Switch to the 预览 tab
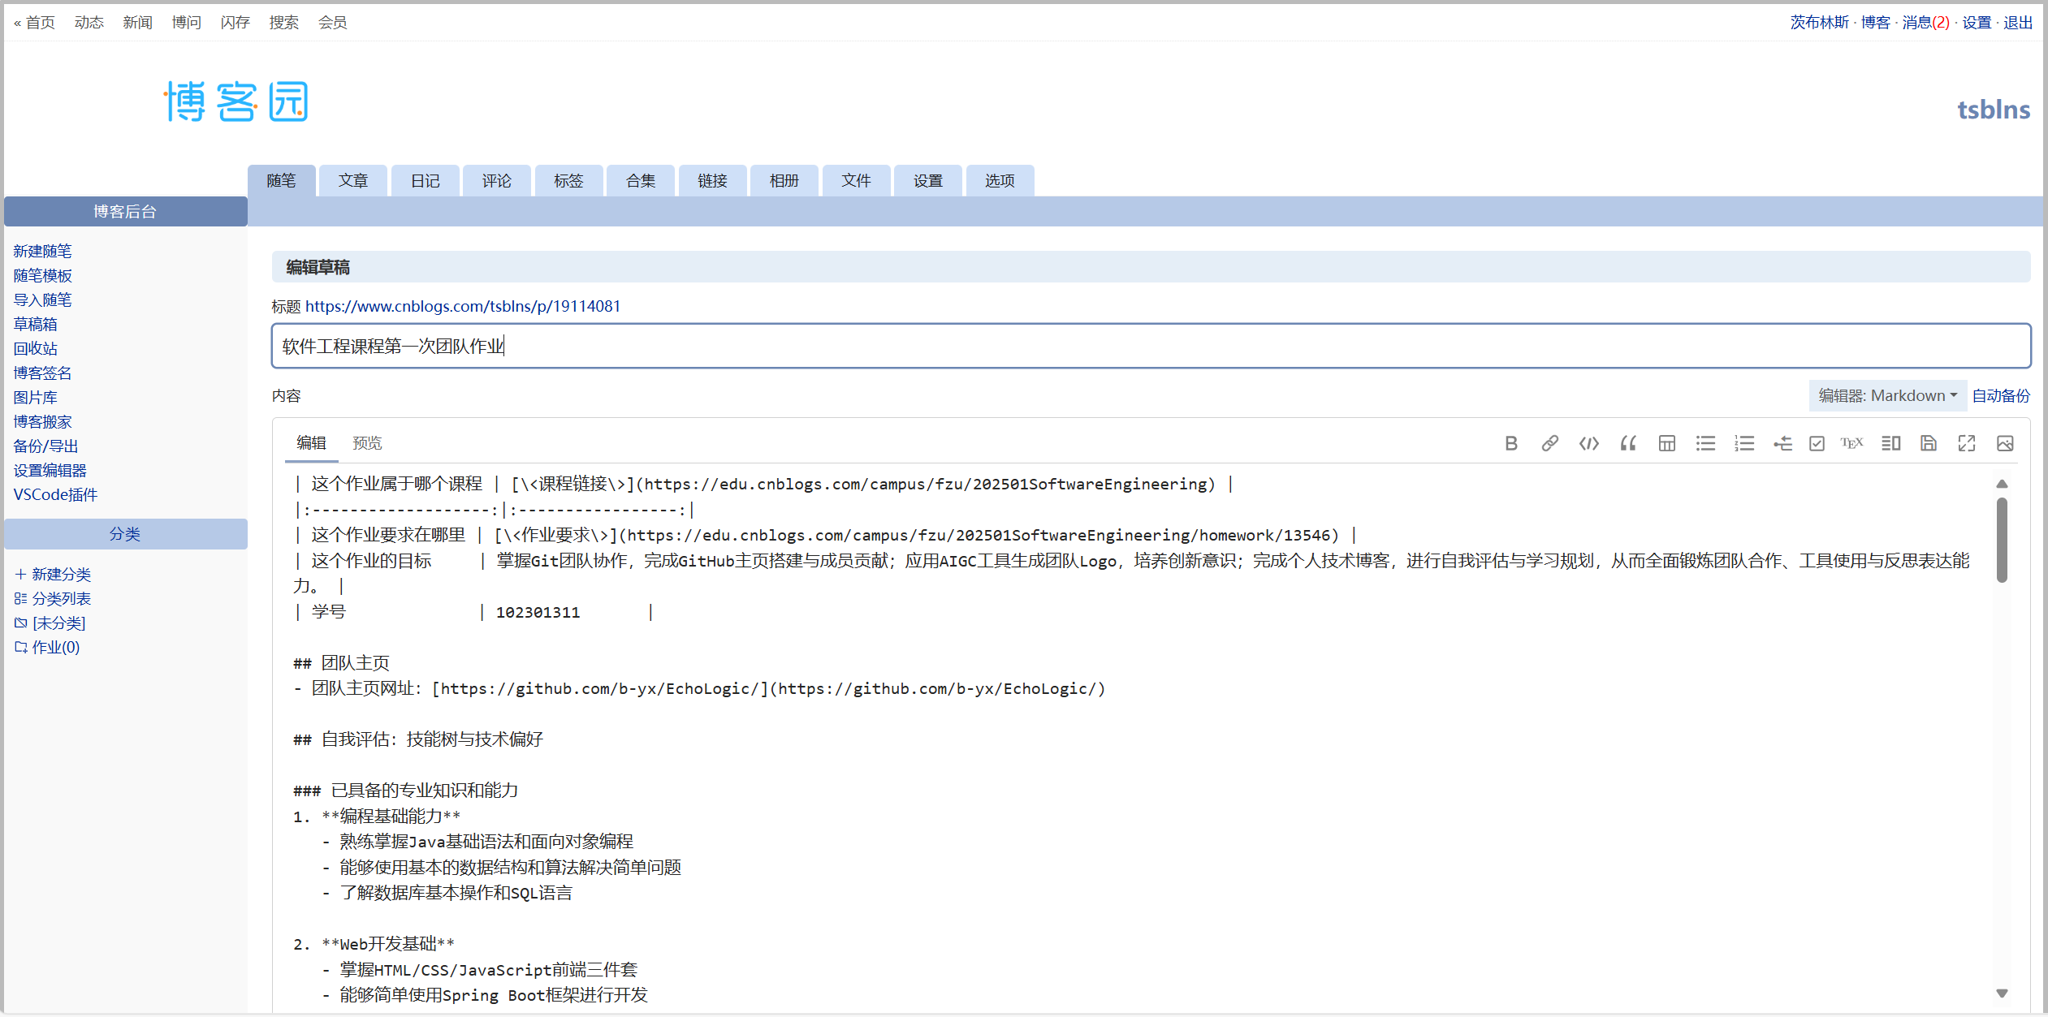The image size is (2048, 1017). 367,443
